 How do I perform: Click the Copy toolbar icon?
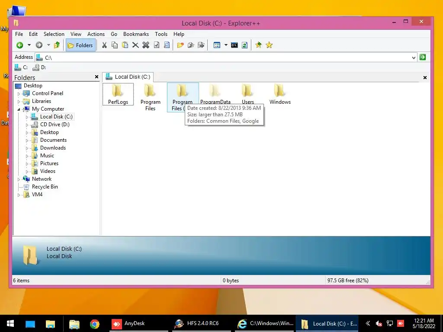[x=114, y=45]
